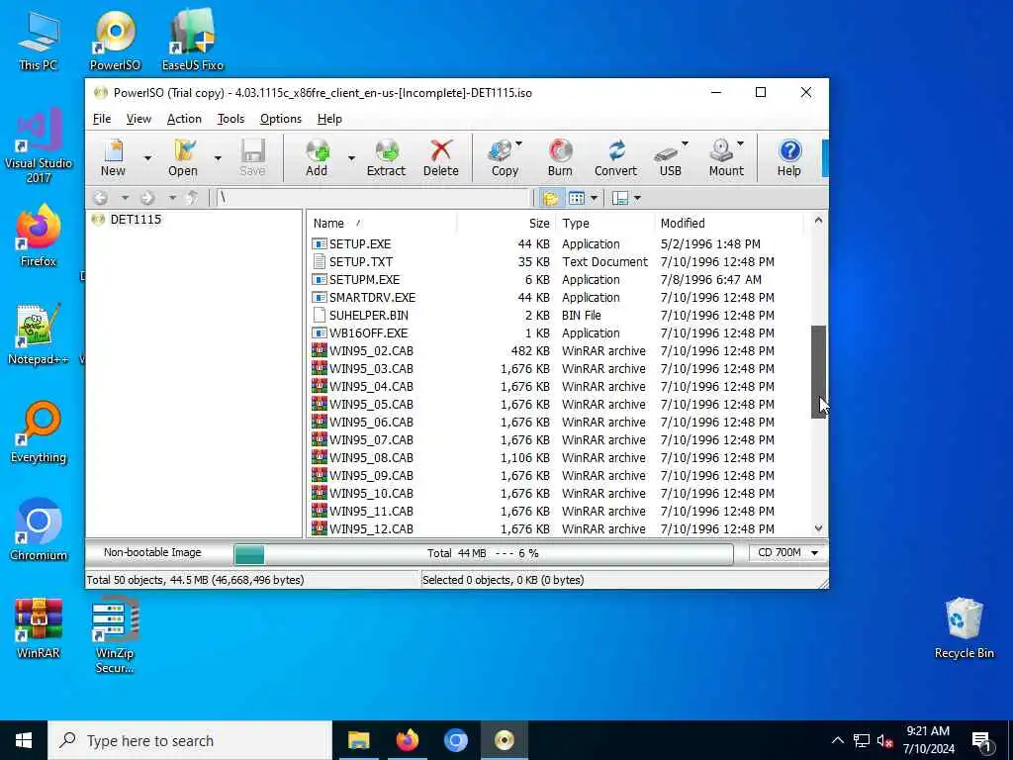This screenshot has height=760, width=1013.
Task: Select the SETUPM.EXE file
Action: [364, 279]
